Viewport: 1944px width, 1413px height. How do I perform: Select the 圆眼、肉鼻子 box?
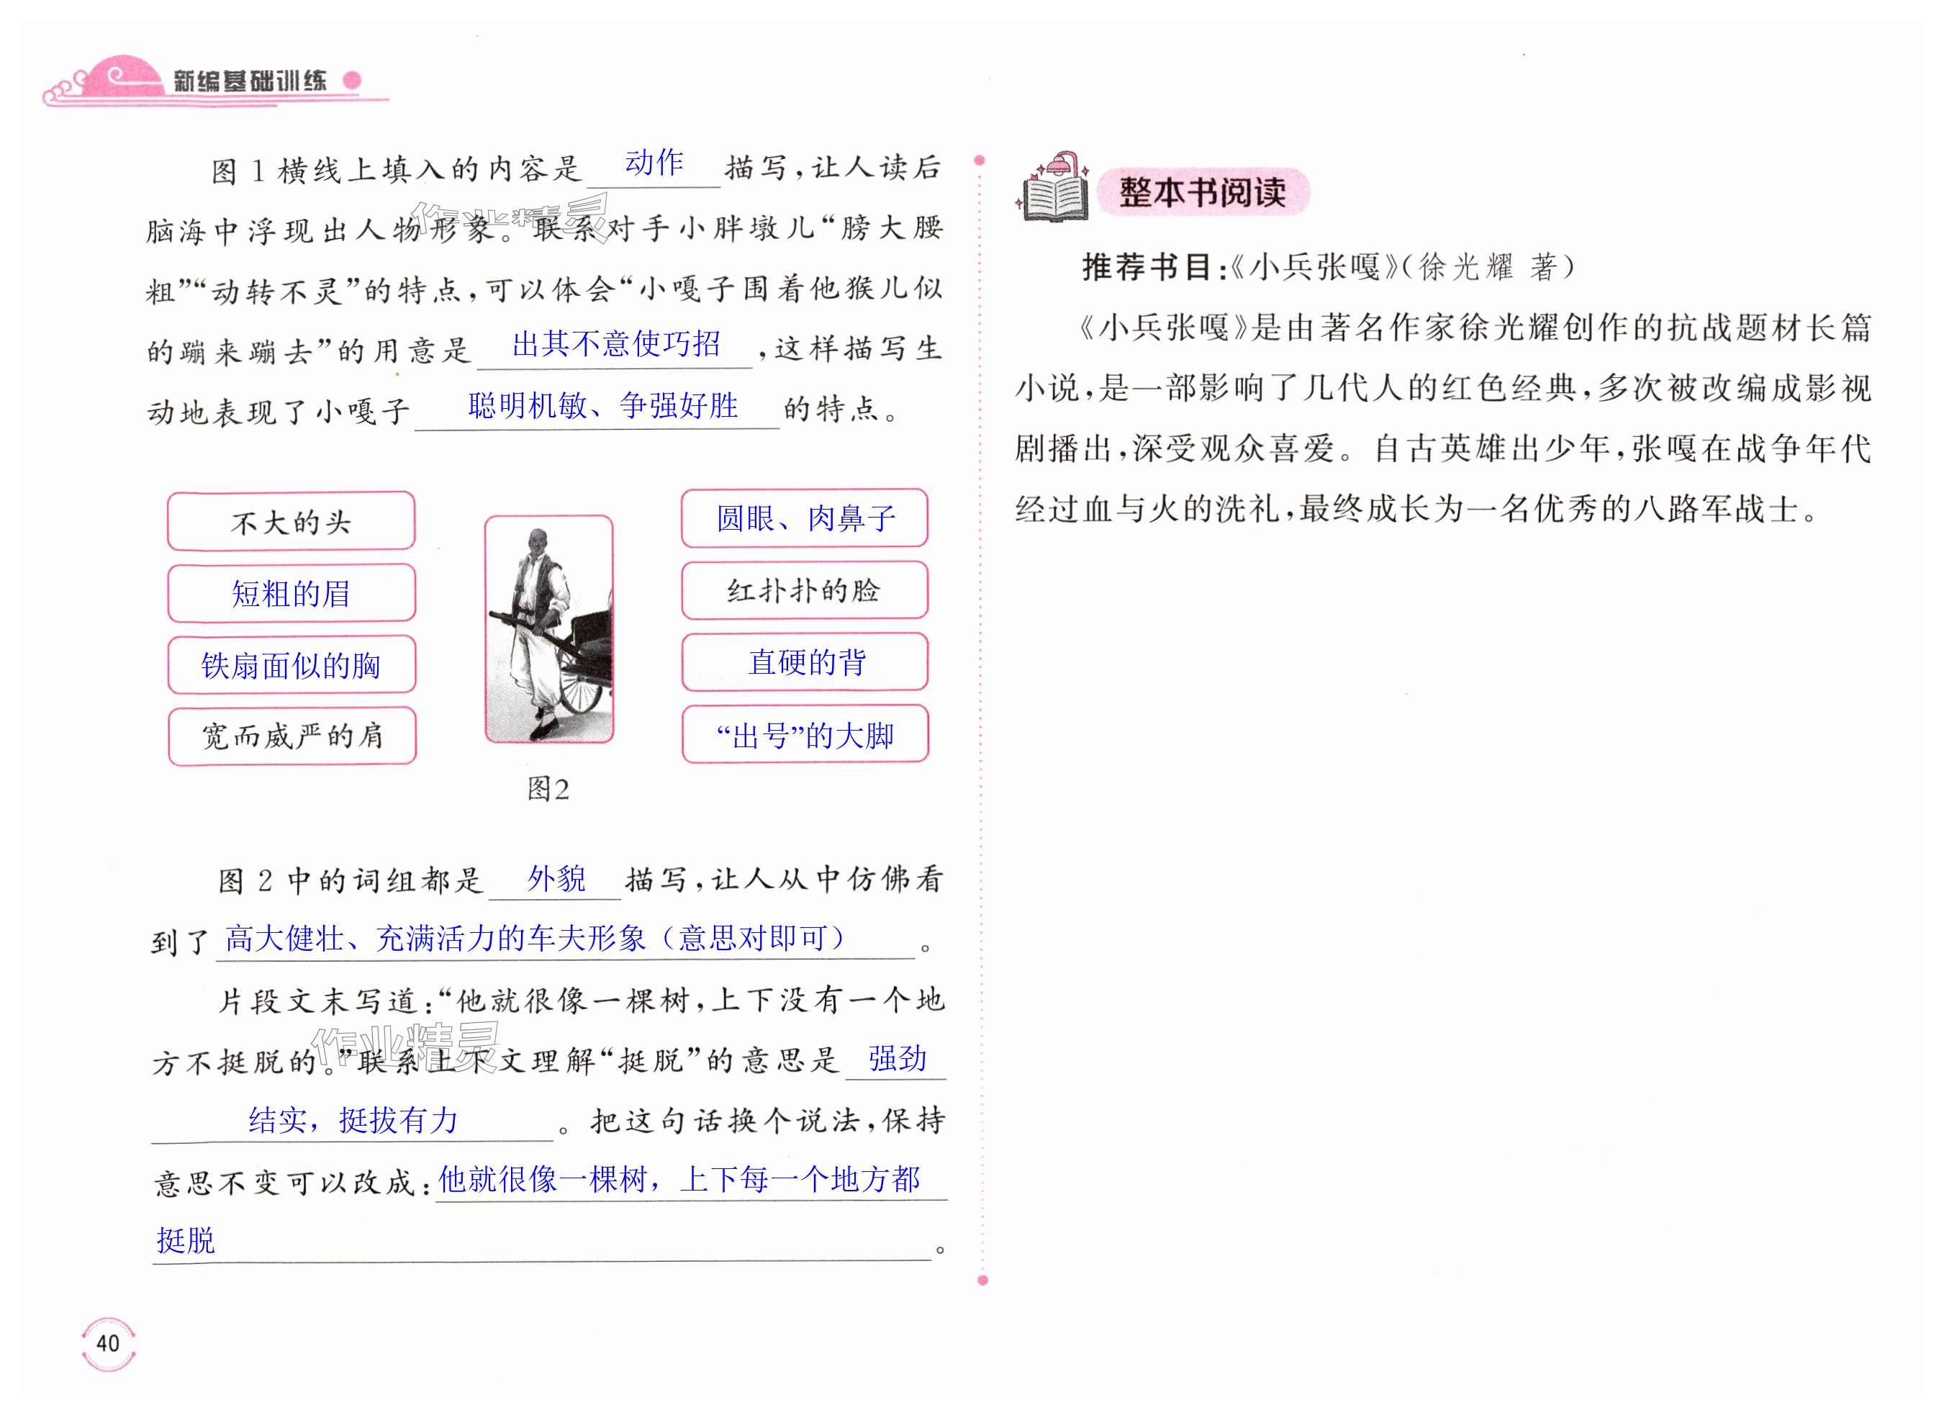pyautogui.click(x=804, y=518)
